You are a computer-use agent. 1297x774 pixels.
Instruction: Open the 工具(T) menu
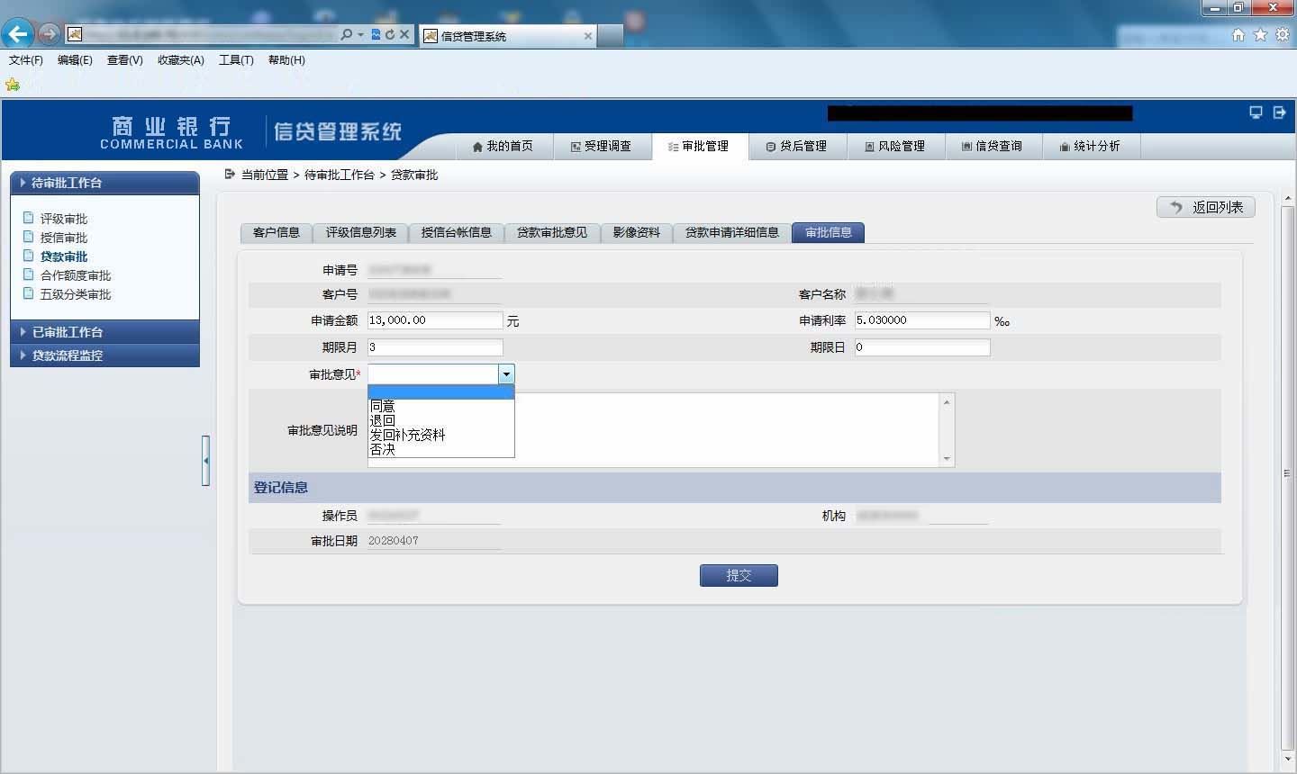coord(236,60)
